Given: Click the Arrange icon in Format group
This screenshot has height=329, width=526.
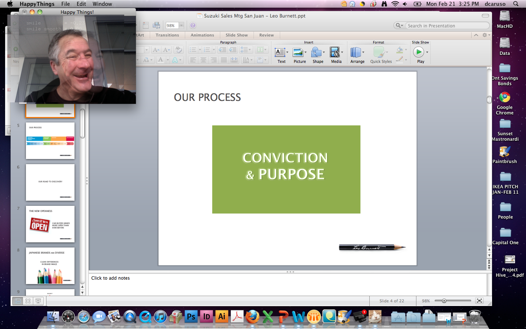Looking at the screenshot, I should click(x=356, y=53).
